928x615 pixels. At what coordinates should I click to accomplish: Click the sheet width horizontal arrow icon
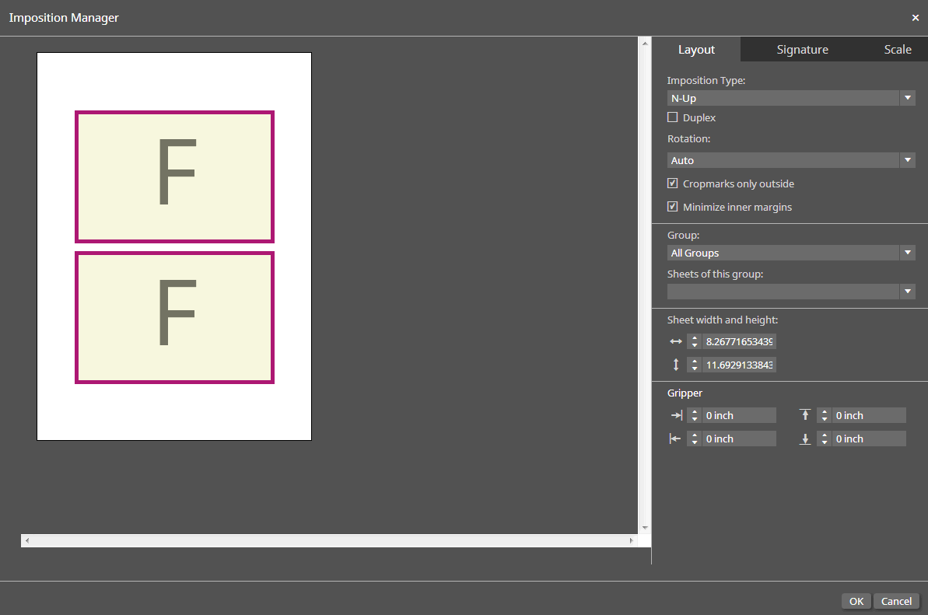point(675,341)
